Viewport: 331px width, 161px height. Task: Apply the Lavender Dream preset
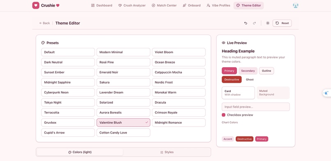click(123, 93)
